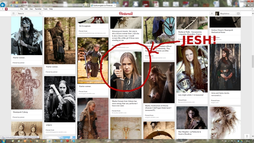Screen dimensions: 254x143
Task: Click the red Pinterest toolbar extension icon
Action: point(6,9)
